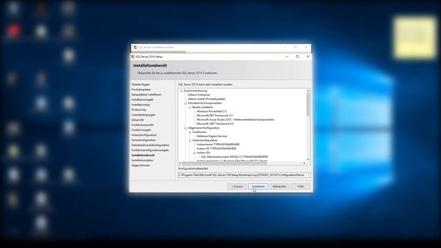Screen dimensions: 441x248
Task: Click the Installieren button
Action: [258, 187]
